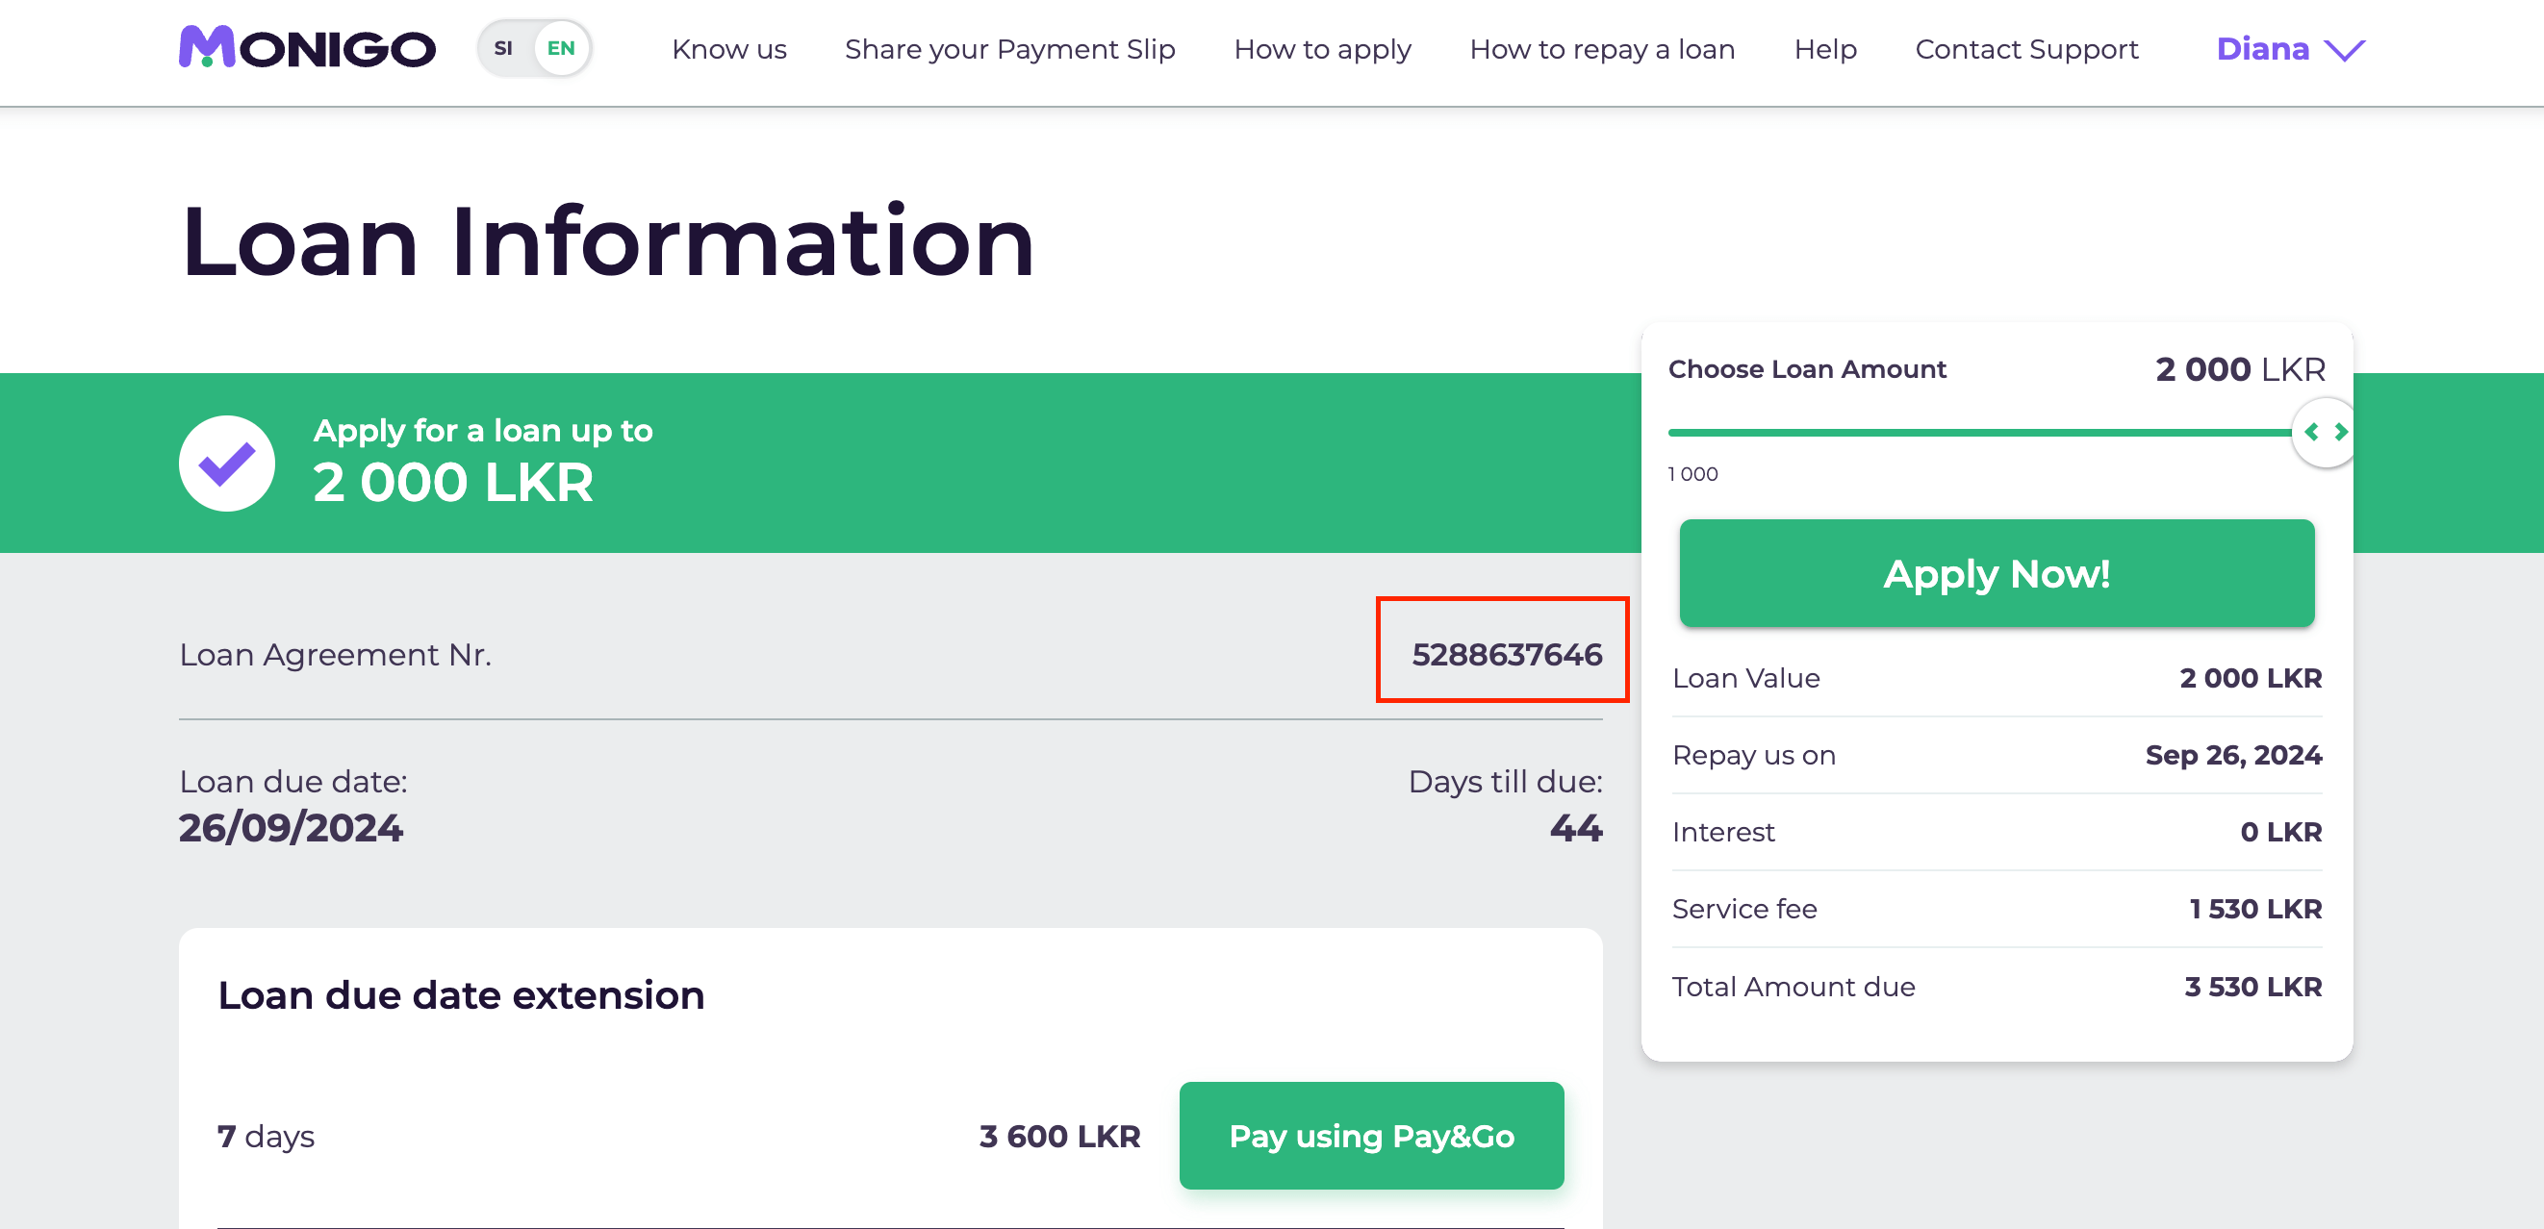This screenshot has height=1229, width=2544.
Task: Click the 1 000 minimum slider label
Action: pos(1692,474)
